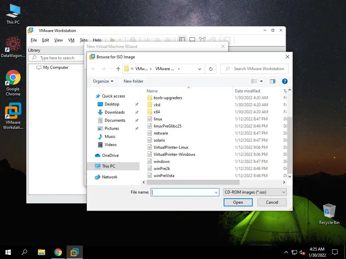The image size is (346, 259).
Task: Click VMware full screen toolbar icon
Action: [x=202, y=40]
